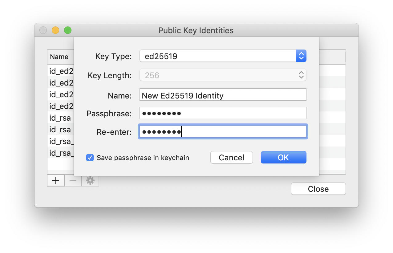Open the Key Length dropdown

coord(223,75)
